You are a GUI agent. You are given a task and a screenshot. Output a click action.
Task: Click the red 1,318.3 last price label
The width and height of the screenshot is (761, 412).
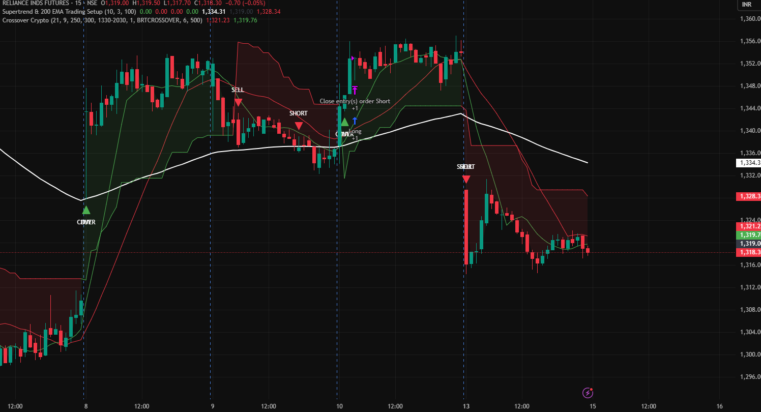point(748,253)
